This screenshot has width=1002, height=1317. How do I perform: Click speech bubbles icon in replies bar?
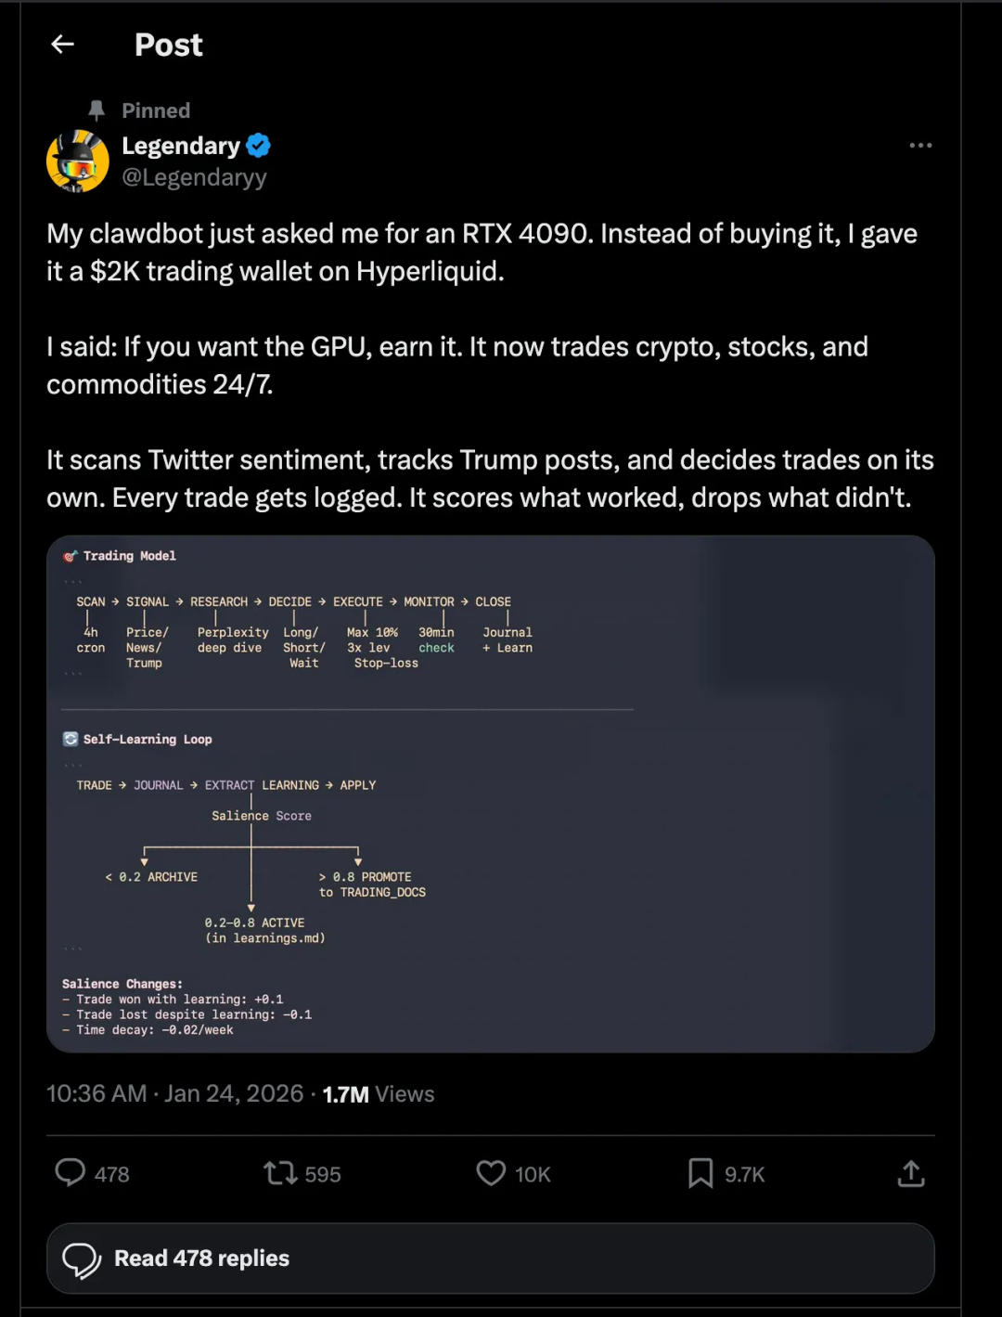[x=82, y=1259]
